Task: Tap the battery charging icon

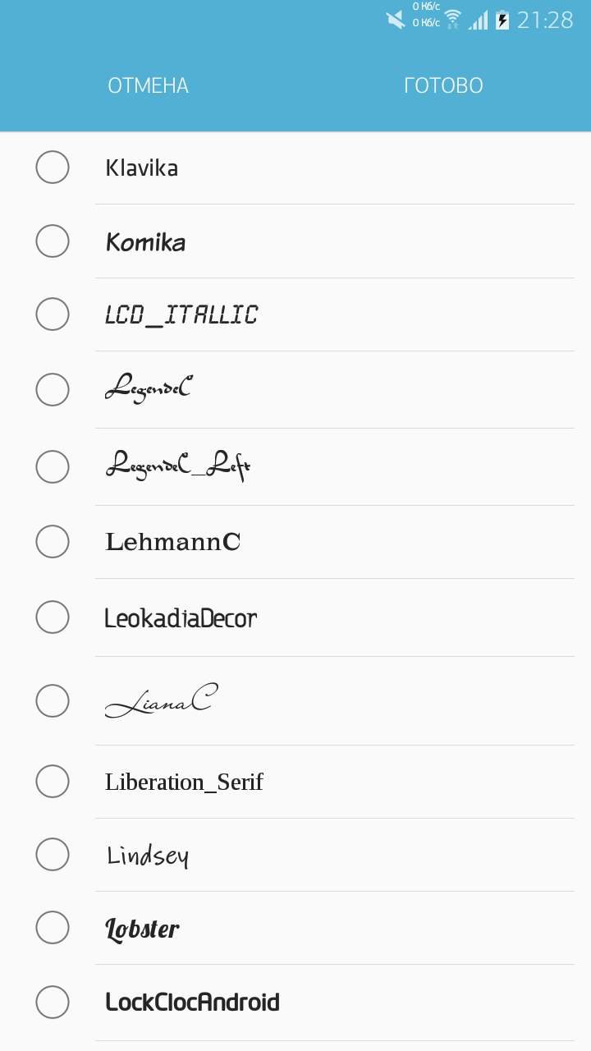Action: pyautogui.click(x=502, y=20)
